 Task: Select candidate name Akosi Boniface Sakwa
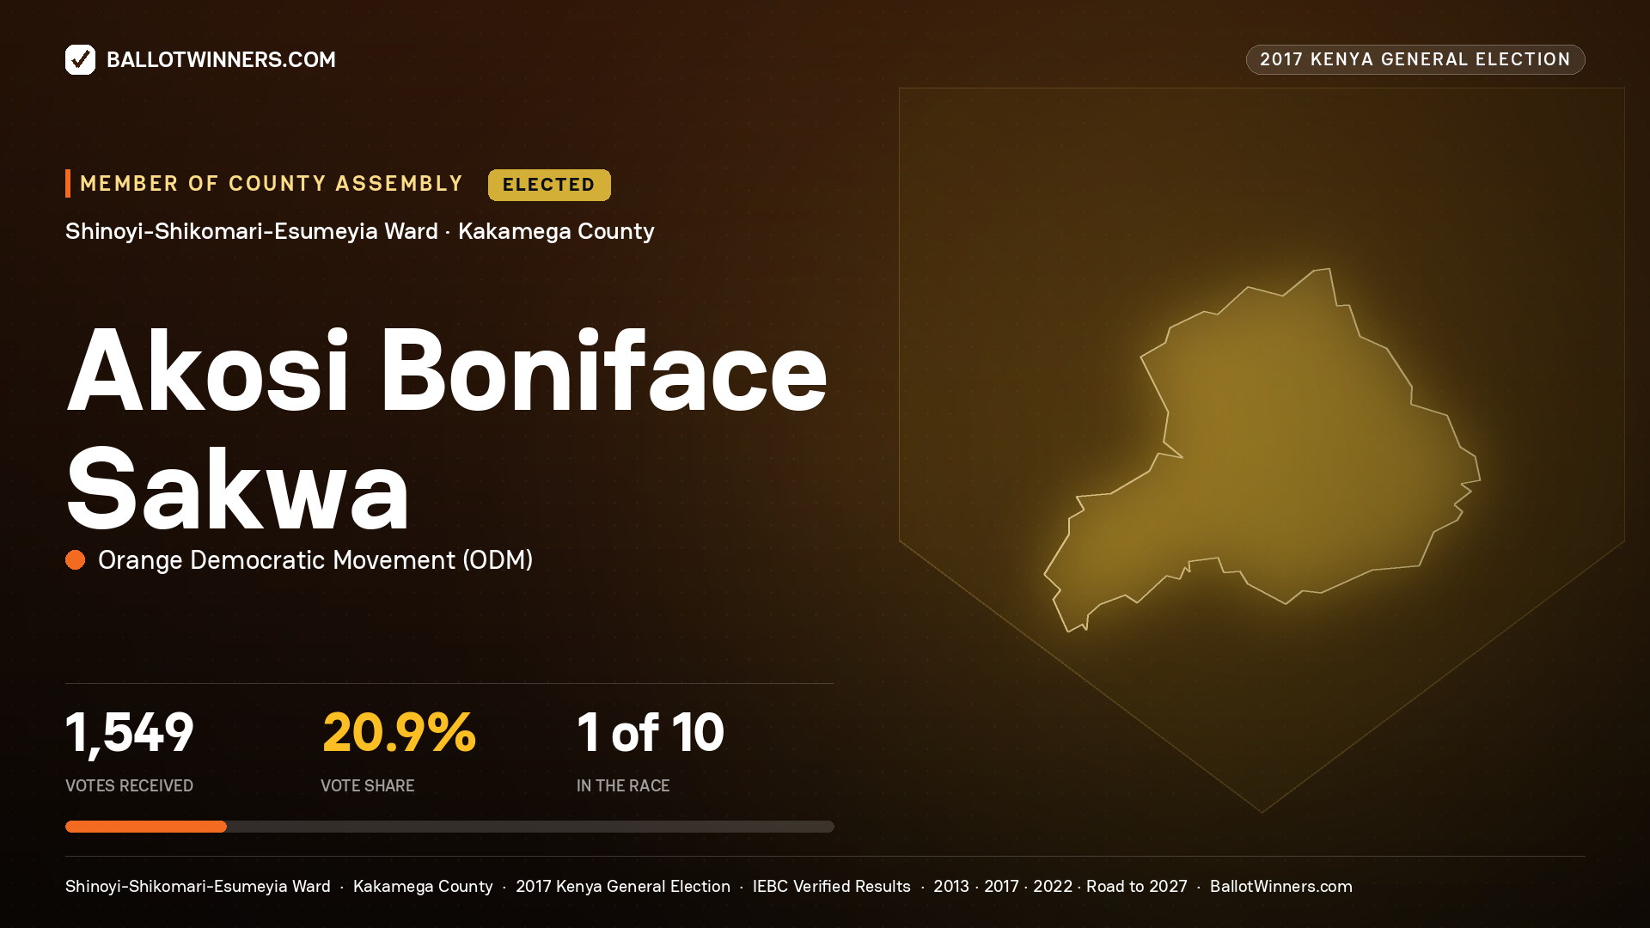447,430
